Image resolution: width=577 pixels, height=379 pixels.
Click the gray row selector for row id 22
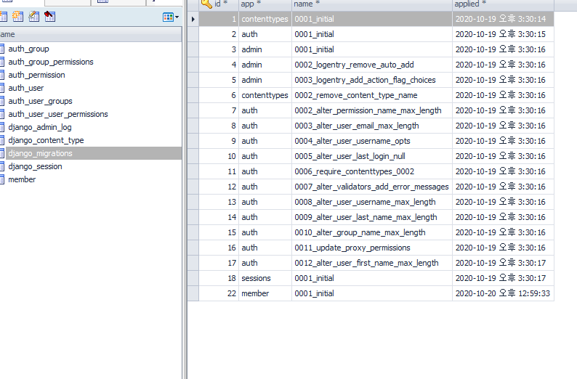[x=193, y=294]
